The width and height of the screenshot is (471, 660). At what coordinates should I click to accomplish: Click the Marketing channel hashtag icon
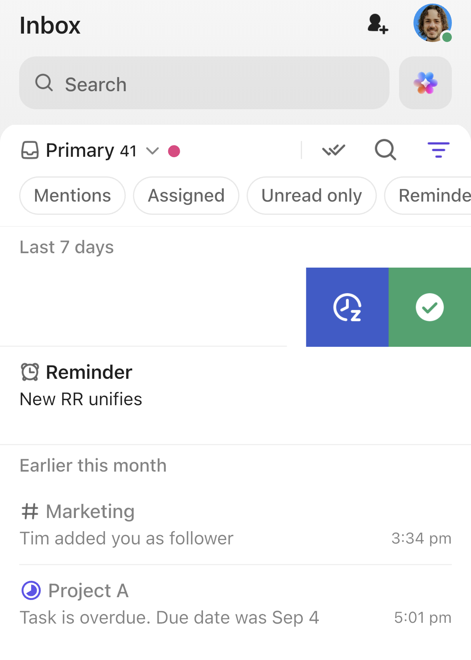pyautogui.click(x=31, y=511)
